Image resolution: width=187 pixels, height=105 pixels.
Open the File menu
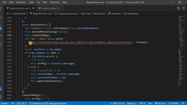pos(5,2)
